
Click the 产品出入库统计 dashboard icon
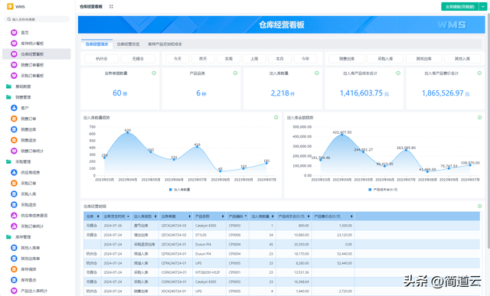(x=14, y=291)
